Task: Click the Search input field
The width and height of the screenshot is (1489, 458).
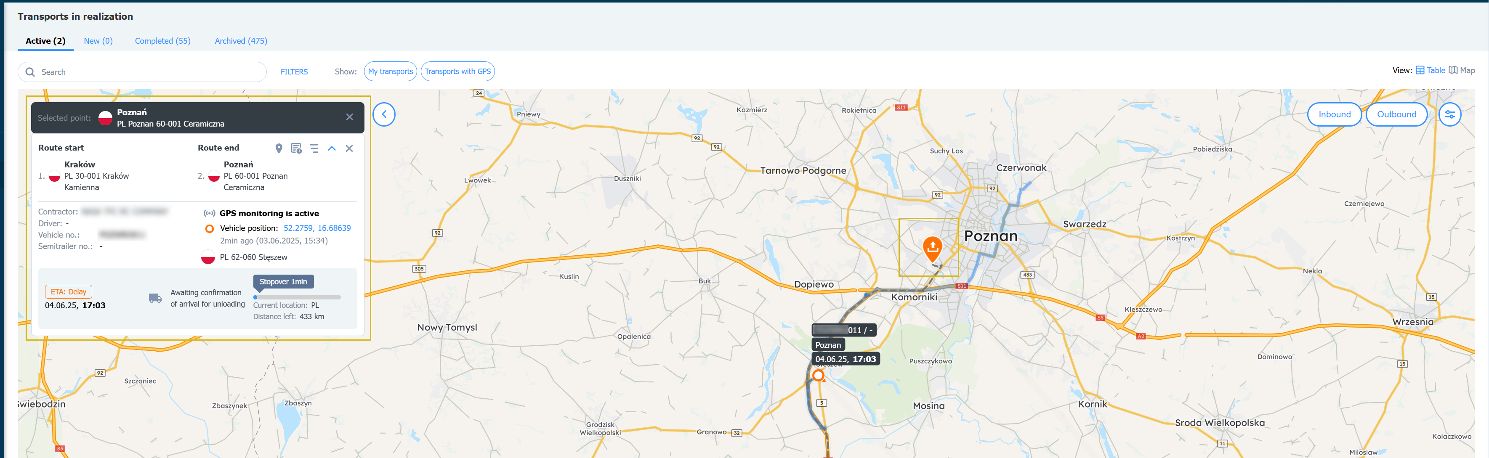Action: click(142, 72)
